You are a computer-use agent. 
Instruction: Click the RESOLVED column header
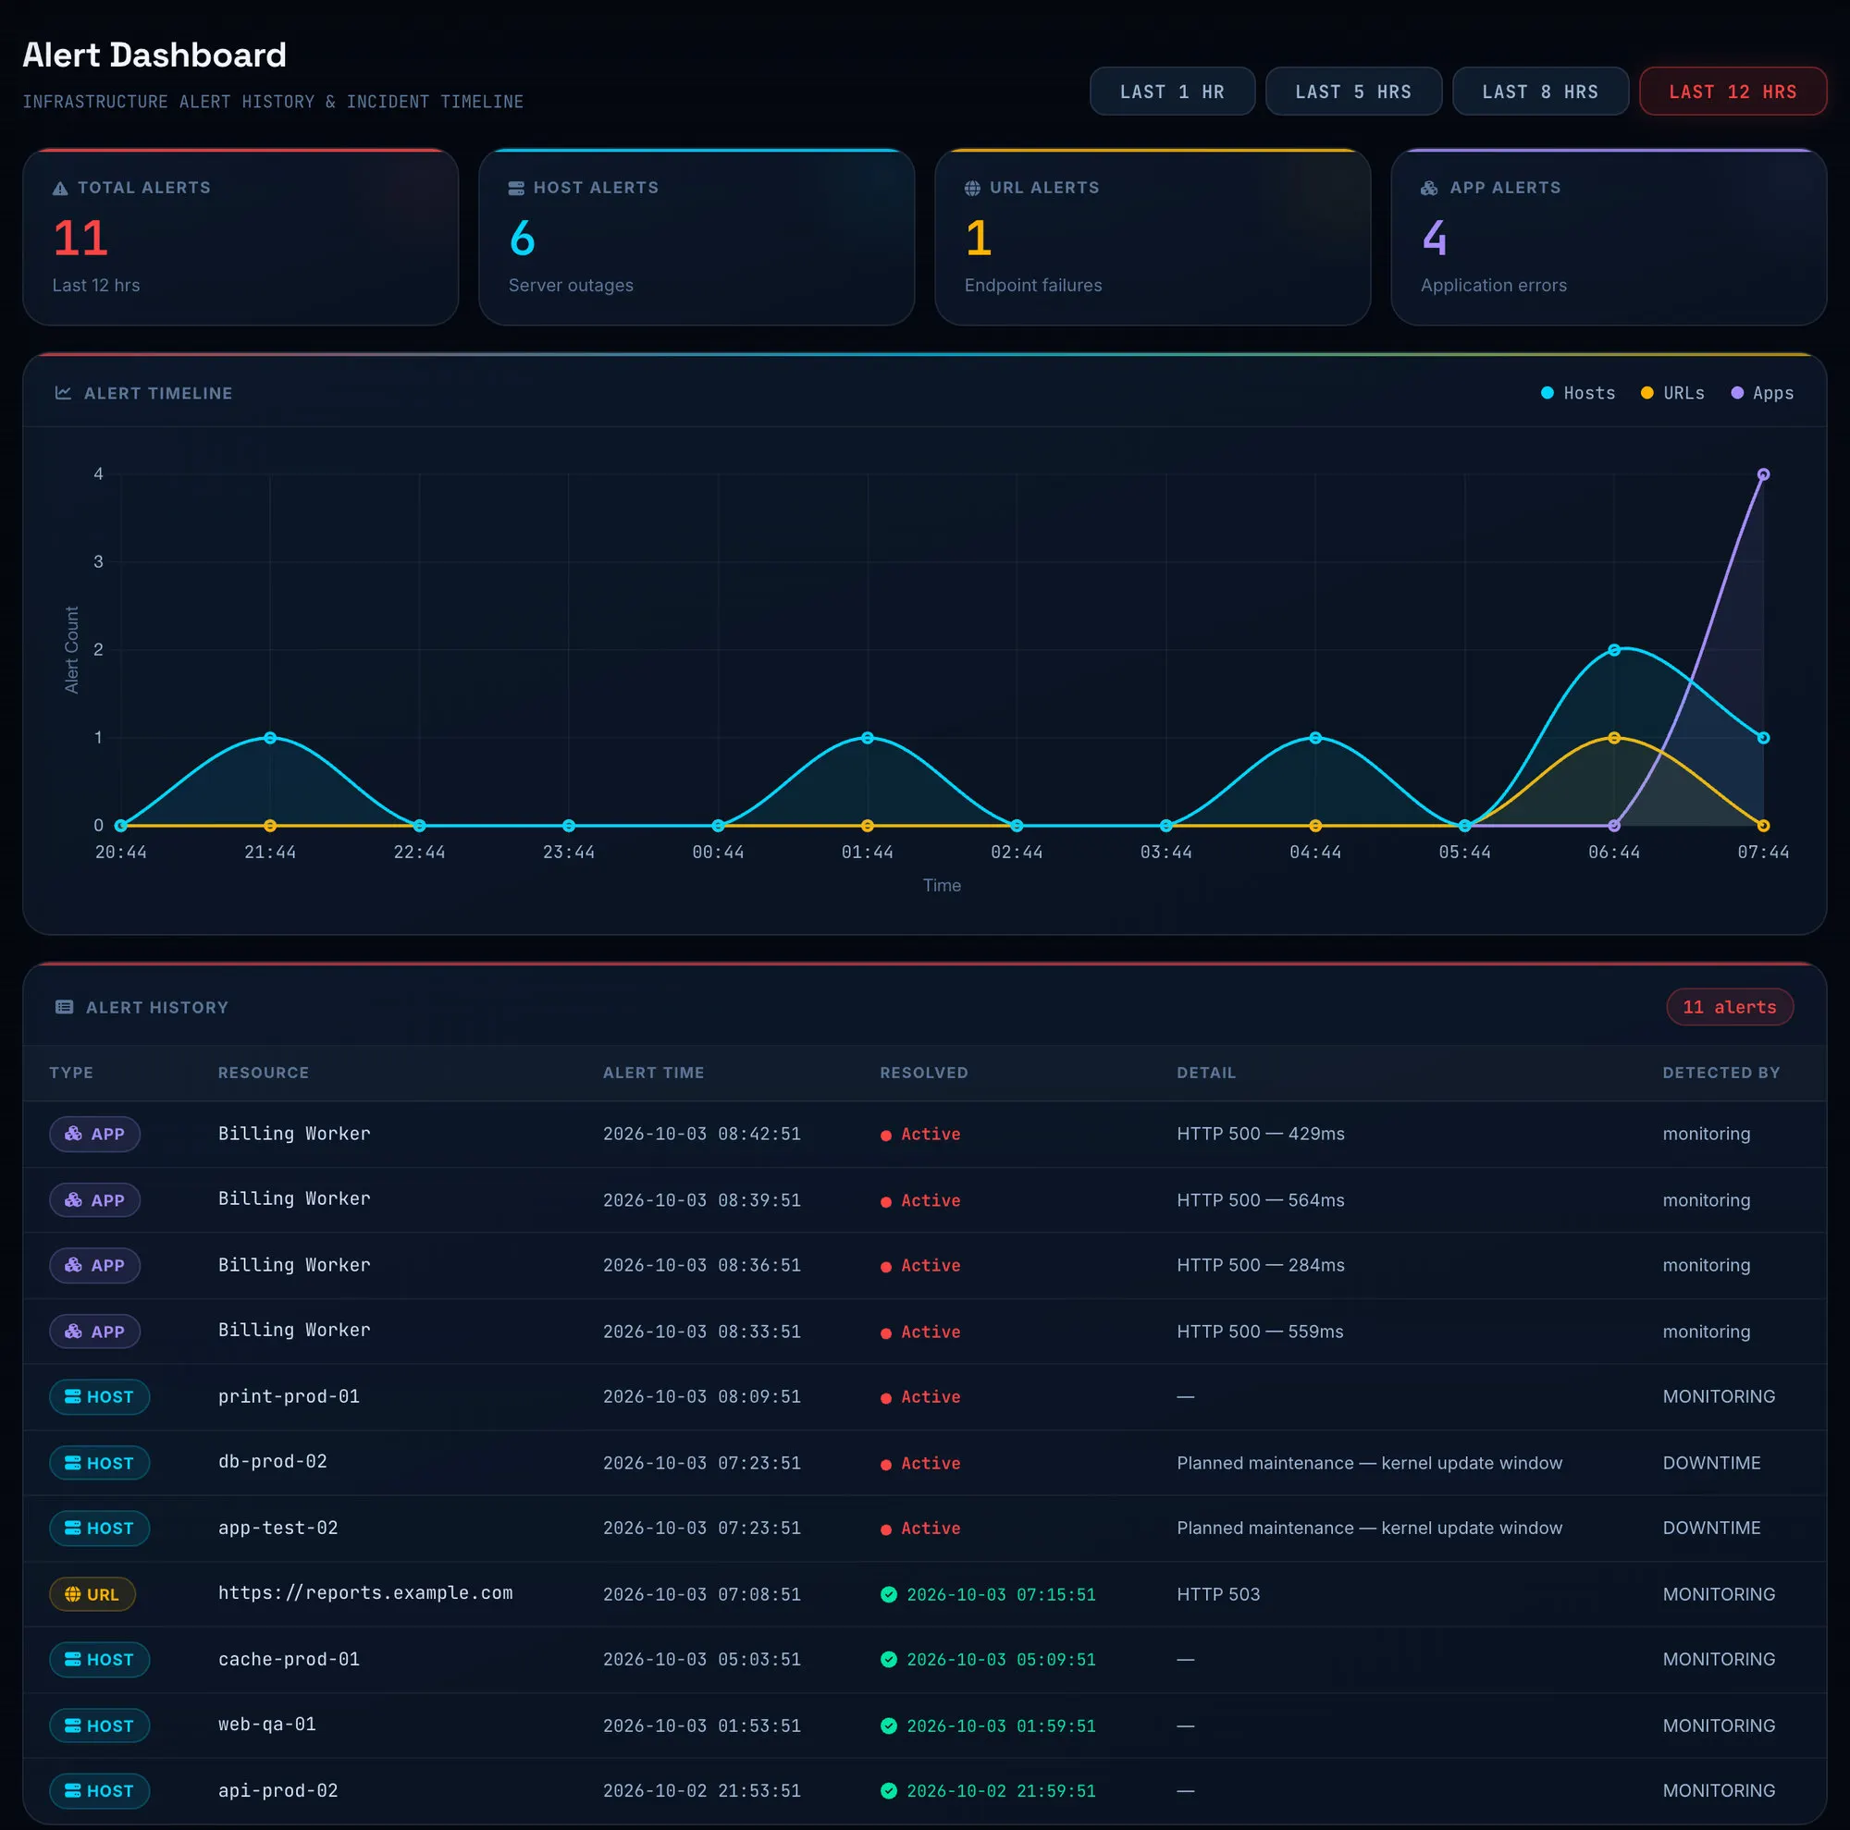(x=924, y=1073)
